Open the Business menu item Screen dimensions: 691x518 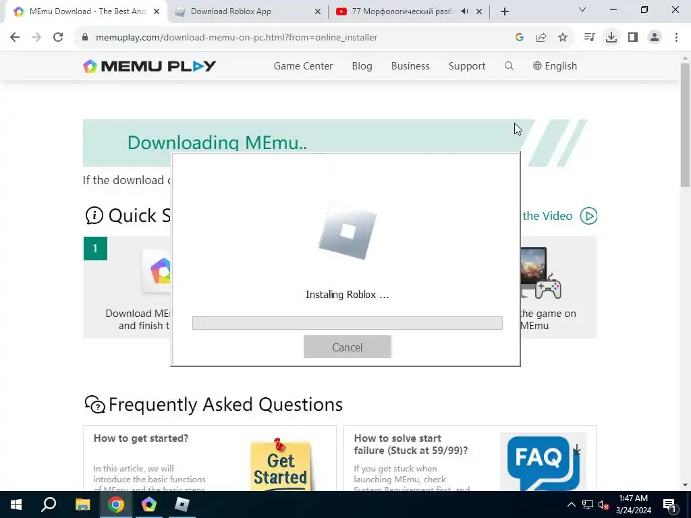click(410, 66)
